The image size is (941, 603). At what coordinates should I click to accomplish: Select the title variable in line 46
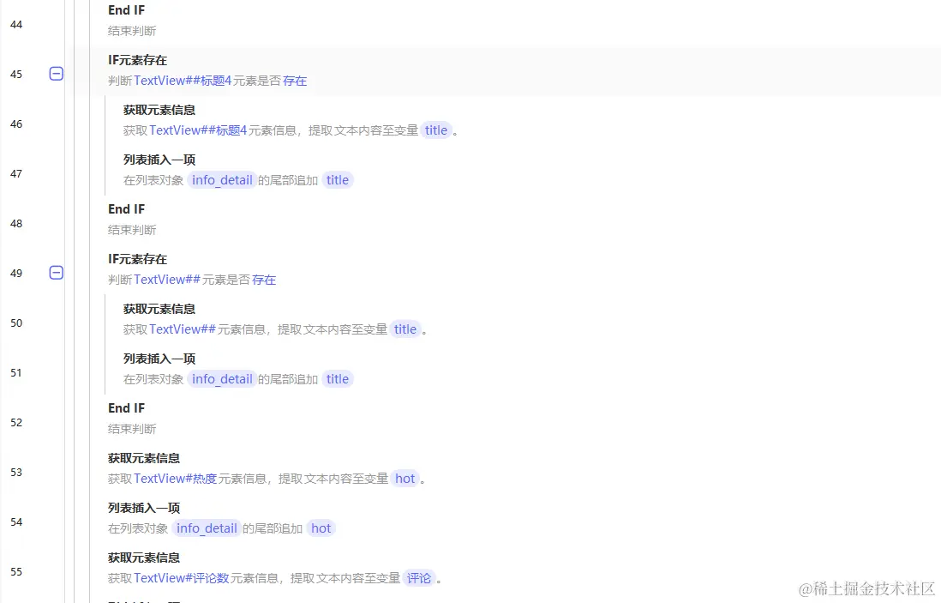pyautogui.click(x=436, y=130)
